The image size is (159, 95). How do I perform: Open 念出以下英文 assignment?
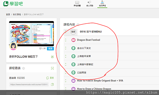pos(84,48)
